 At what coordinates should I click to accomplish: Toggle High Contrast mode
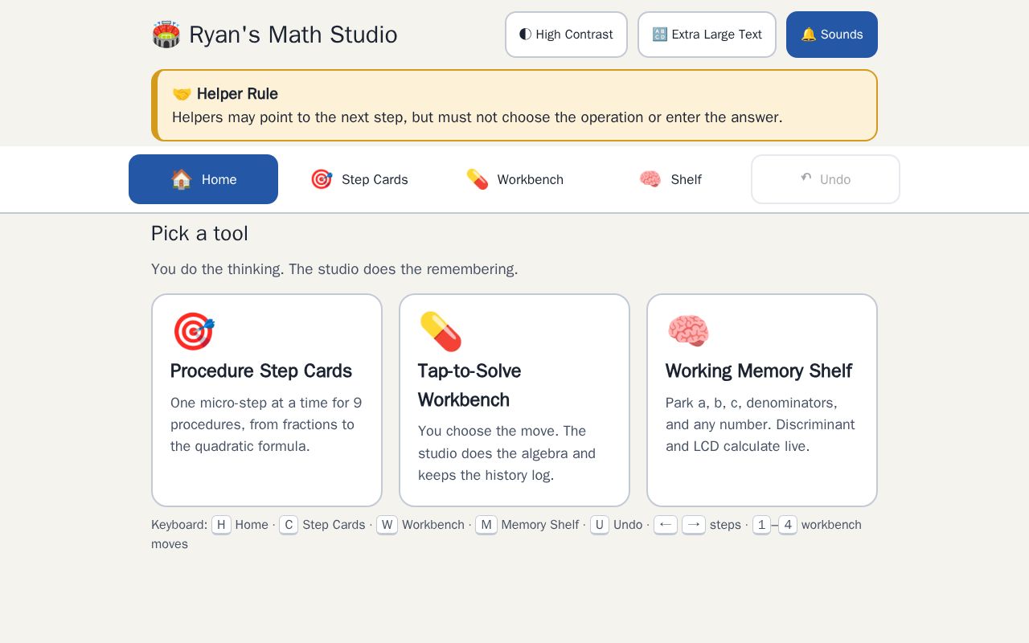pos(566,35)
